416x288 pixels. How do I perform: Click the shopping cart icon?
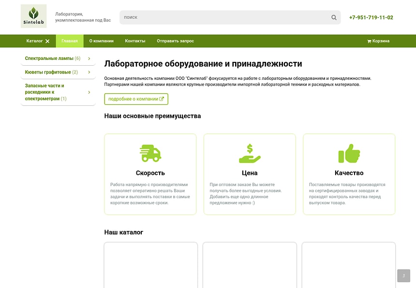tap(369, 41)
